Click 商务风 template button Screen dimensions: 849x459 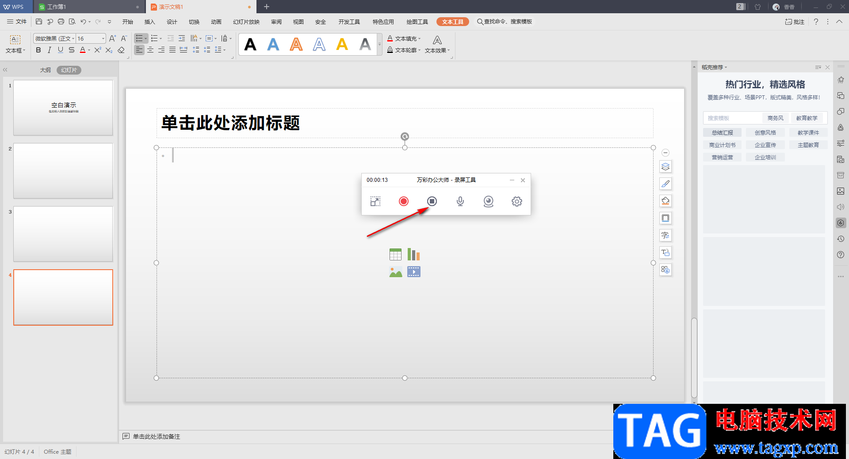(776, 118)
